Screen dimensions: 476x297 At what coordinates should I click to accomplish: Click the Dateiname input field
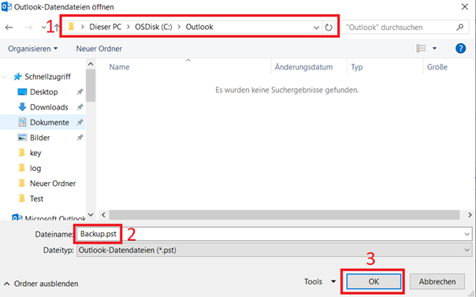pyautogui.click(x=274, y=234)
